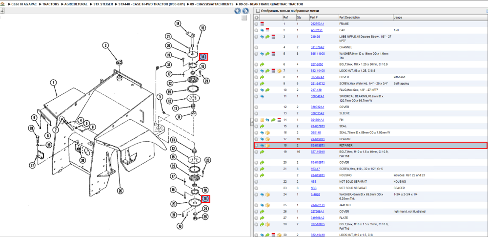This screenshot has width=488, height=237.
Task: Click blue arrow in SPHERICAL BEARING row
Action: tap(262, 96)
